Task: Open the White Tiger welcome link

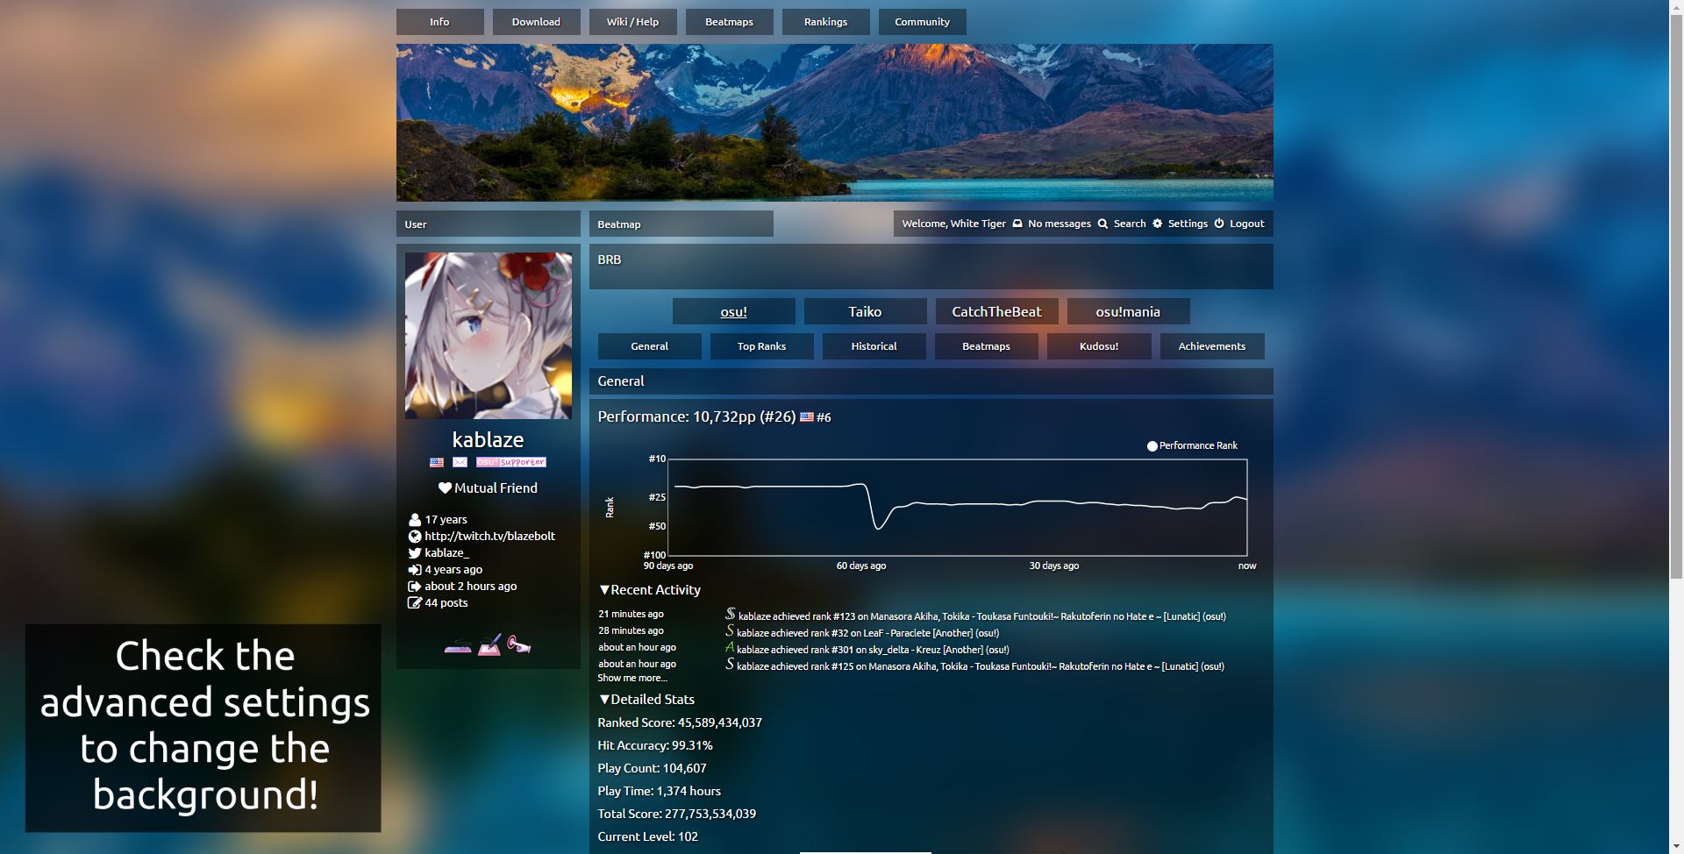Action: (x=953, y=224)
